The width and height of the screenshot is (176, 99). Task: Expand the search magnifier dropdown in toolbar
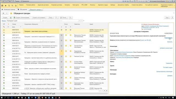coord(71,18)
